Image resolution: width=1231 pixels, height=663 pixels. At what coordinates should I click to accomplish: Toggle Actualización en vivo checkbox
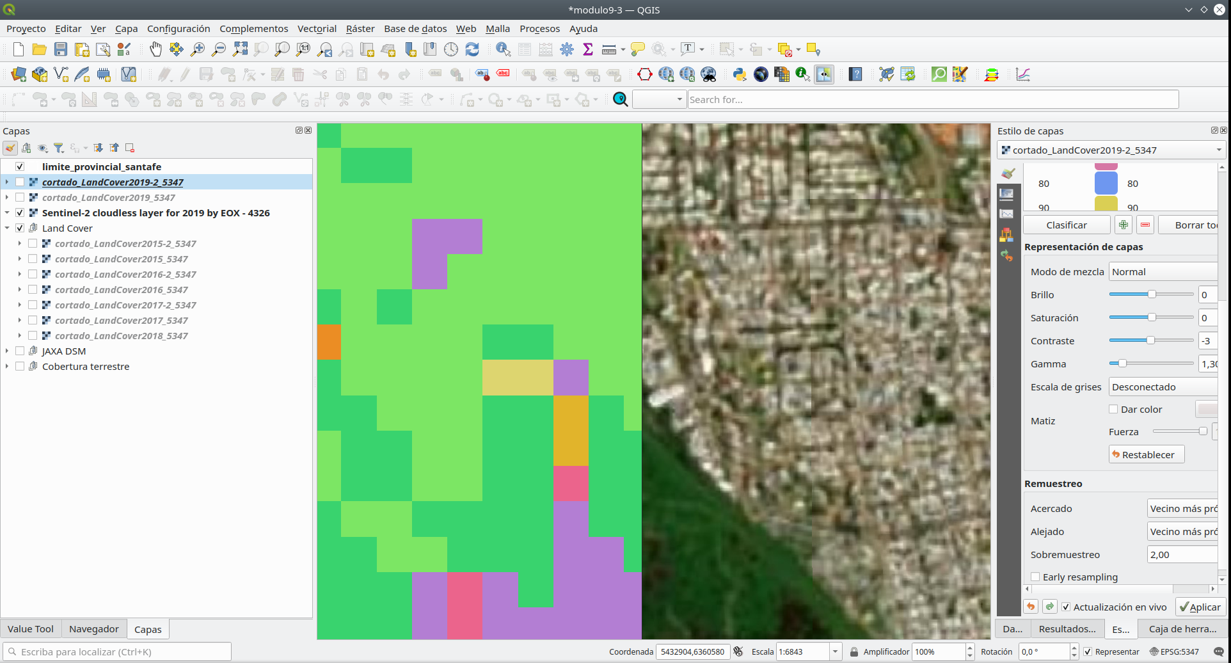pos(1066,607)
